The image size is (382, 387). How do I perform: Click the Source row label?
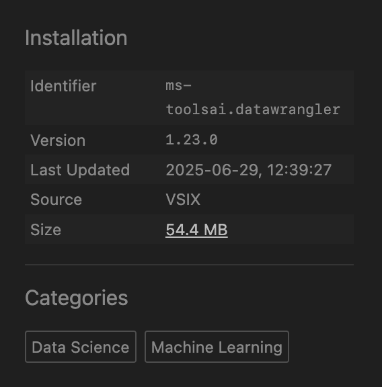(56, 200)
